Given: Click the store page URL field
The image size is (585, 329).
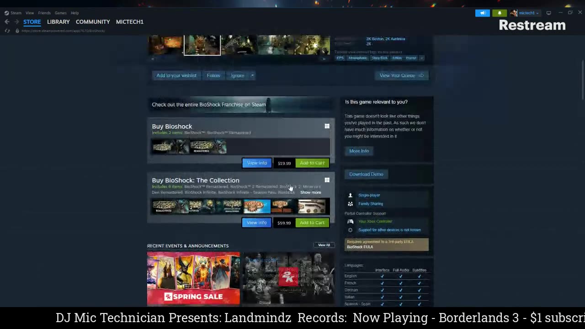Looking at the screenshot, I should 64,31.
